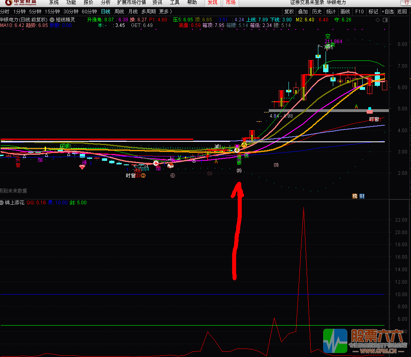Select the 15分钟 period
This screenshot has height=357, width=411.
[x=52, y=12]
